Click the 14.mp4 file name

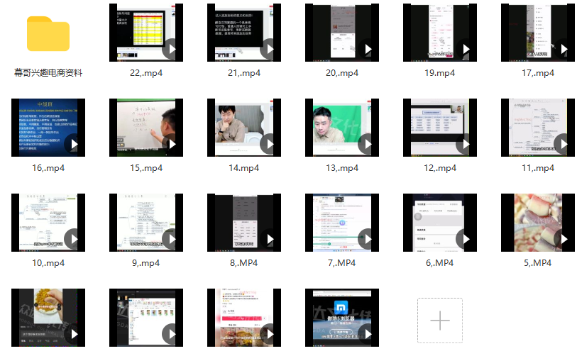click(x=243, y=168)
